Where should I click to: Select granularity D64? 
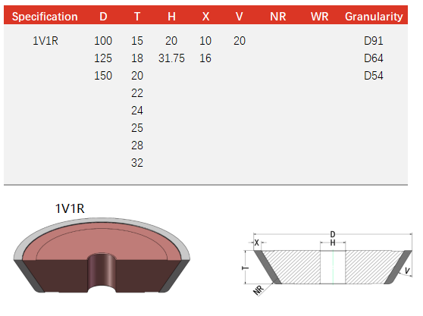click(374, 58)
